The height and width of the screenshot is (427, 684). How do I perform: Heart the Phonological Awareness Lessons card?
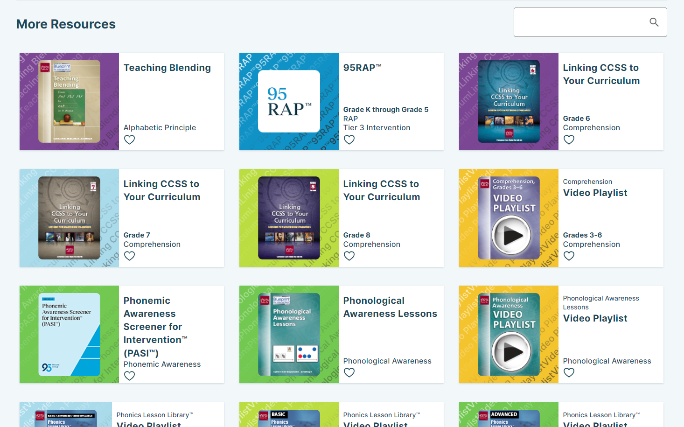point(349,372)
